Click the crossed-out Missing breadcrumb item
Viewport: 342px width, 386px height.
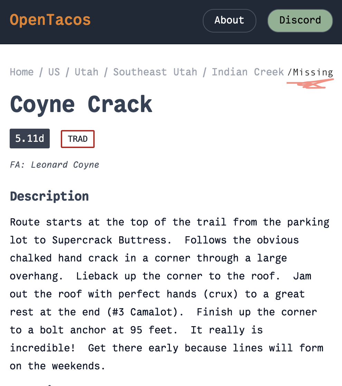[313, 72]
